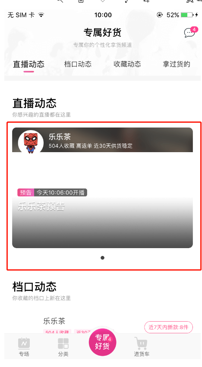Open the 乐乐茶 shop name in header
The width and height of the screenshot is (202, 367).
(x=60, y=137)
